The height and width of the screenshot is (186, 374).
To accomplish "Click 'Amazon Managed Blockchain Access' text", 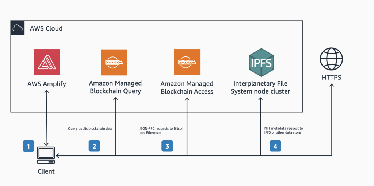I will tap(187, 87).
